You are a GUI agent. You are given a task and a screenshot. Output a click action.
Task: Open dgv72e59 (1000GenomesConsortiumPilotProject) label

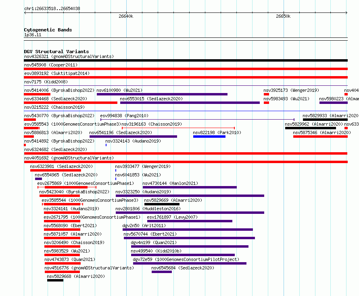[x=186, y=259]
